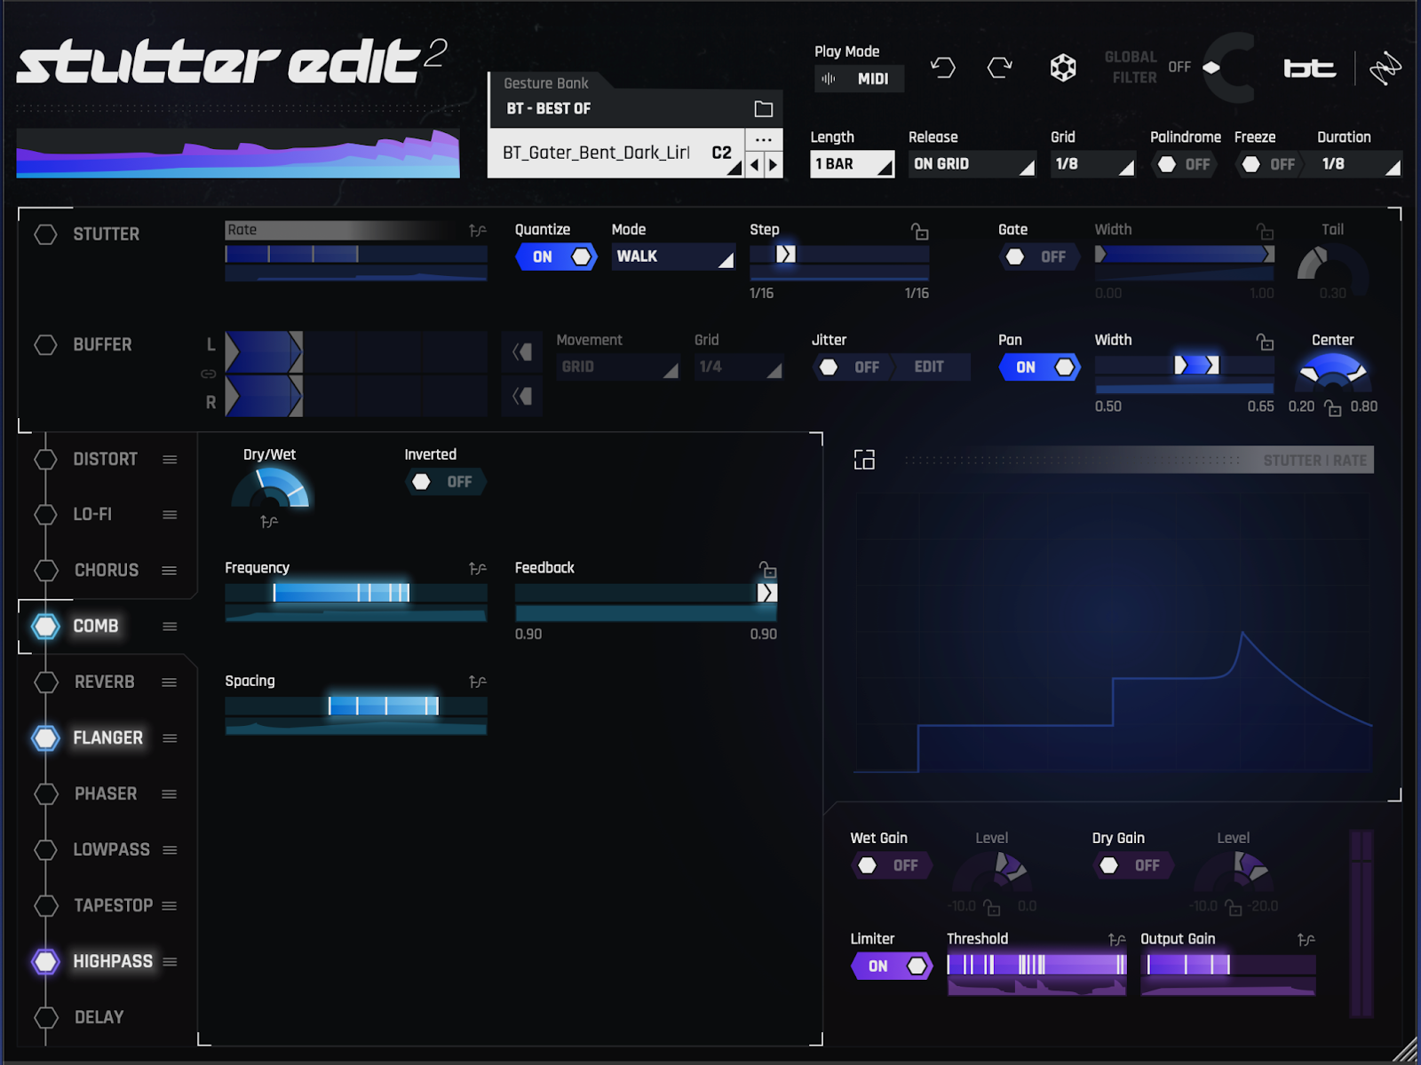The image size is (1421, 1065).
Task: Select the FLANGER module tab
Action: (107, 738)
